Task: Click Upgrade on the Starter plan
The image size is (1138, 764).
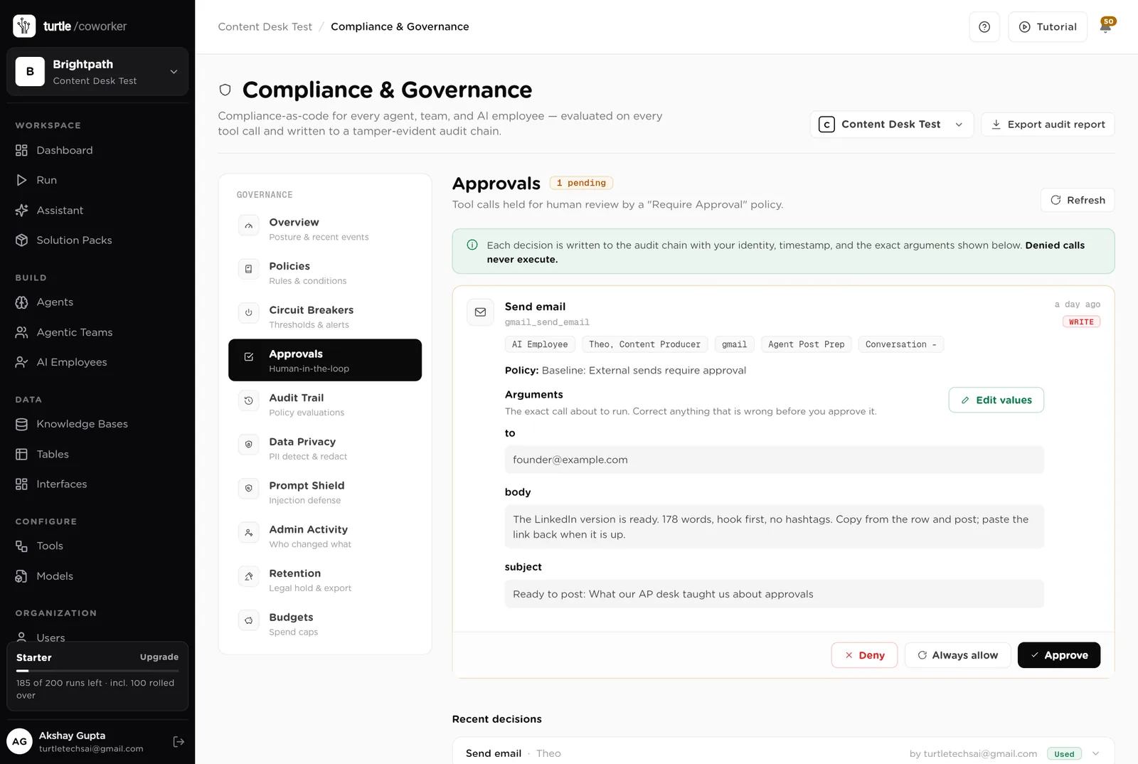Action: coord(159,657)
